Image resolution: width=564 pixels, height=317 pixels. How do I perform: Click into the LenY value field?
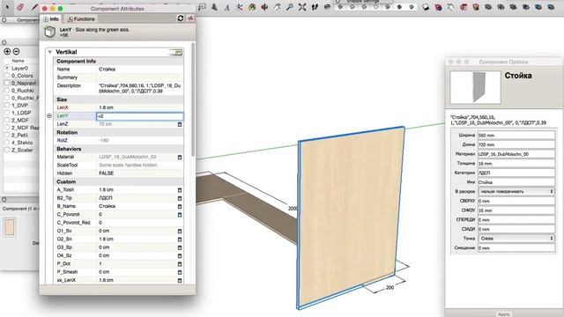[x=140, y=116]
